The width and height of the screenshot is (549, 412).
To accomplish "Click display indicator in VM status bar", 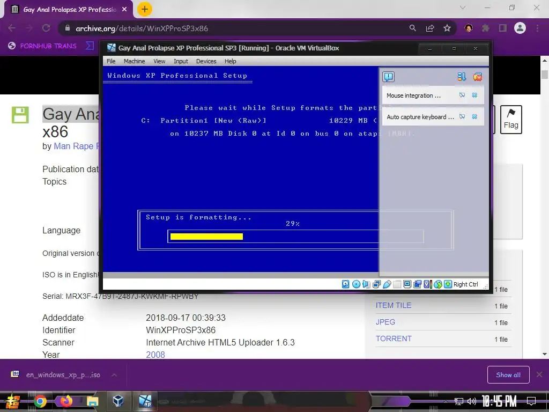I will point(407,284).
